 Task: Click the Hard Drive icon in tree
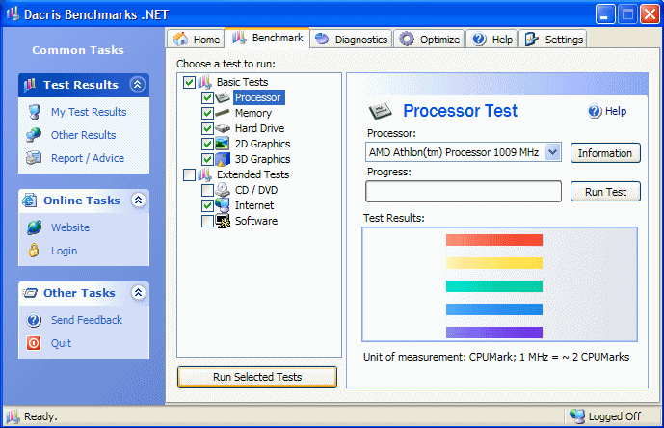(x=223, y=128)
